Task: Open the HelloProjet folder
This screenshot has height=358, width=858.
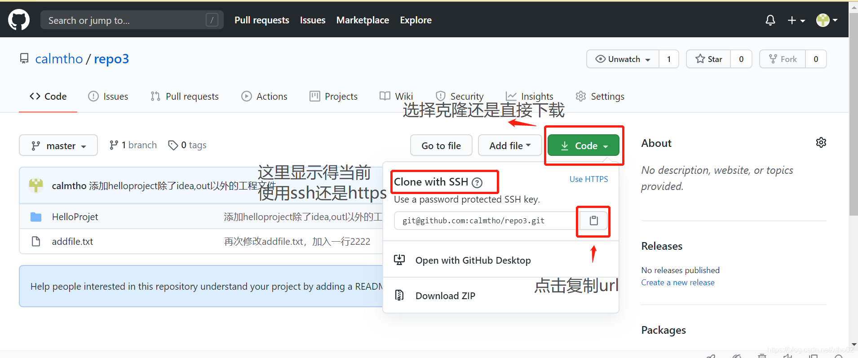Action: coord(75,217)
